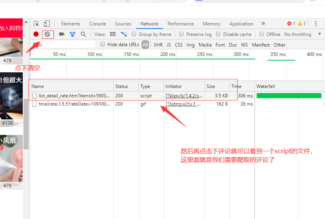This screenshot has height=219, width=325.
Task: Show error count indicator
Action: click(x=291, y=23)
